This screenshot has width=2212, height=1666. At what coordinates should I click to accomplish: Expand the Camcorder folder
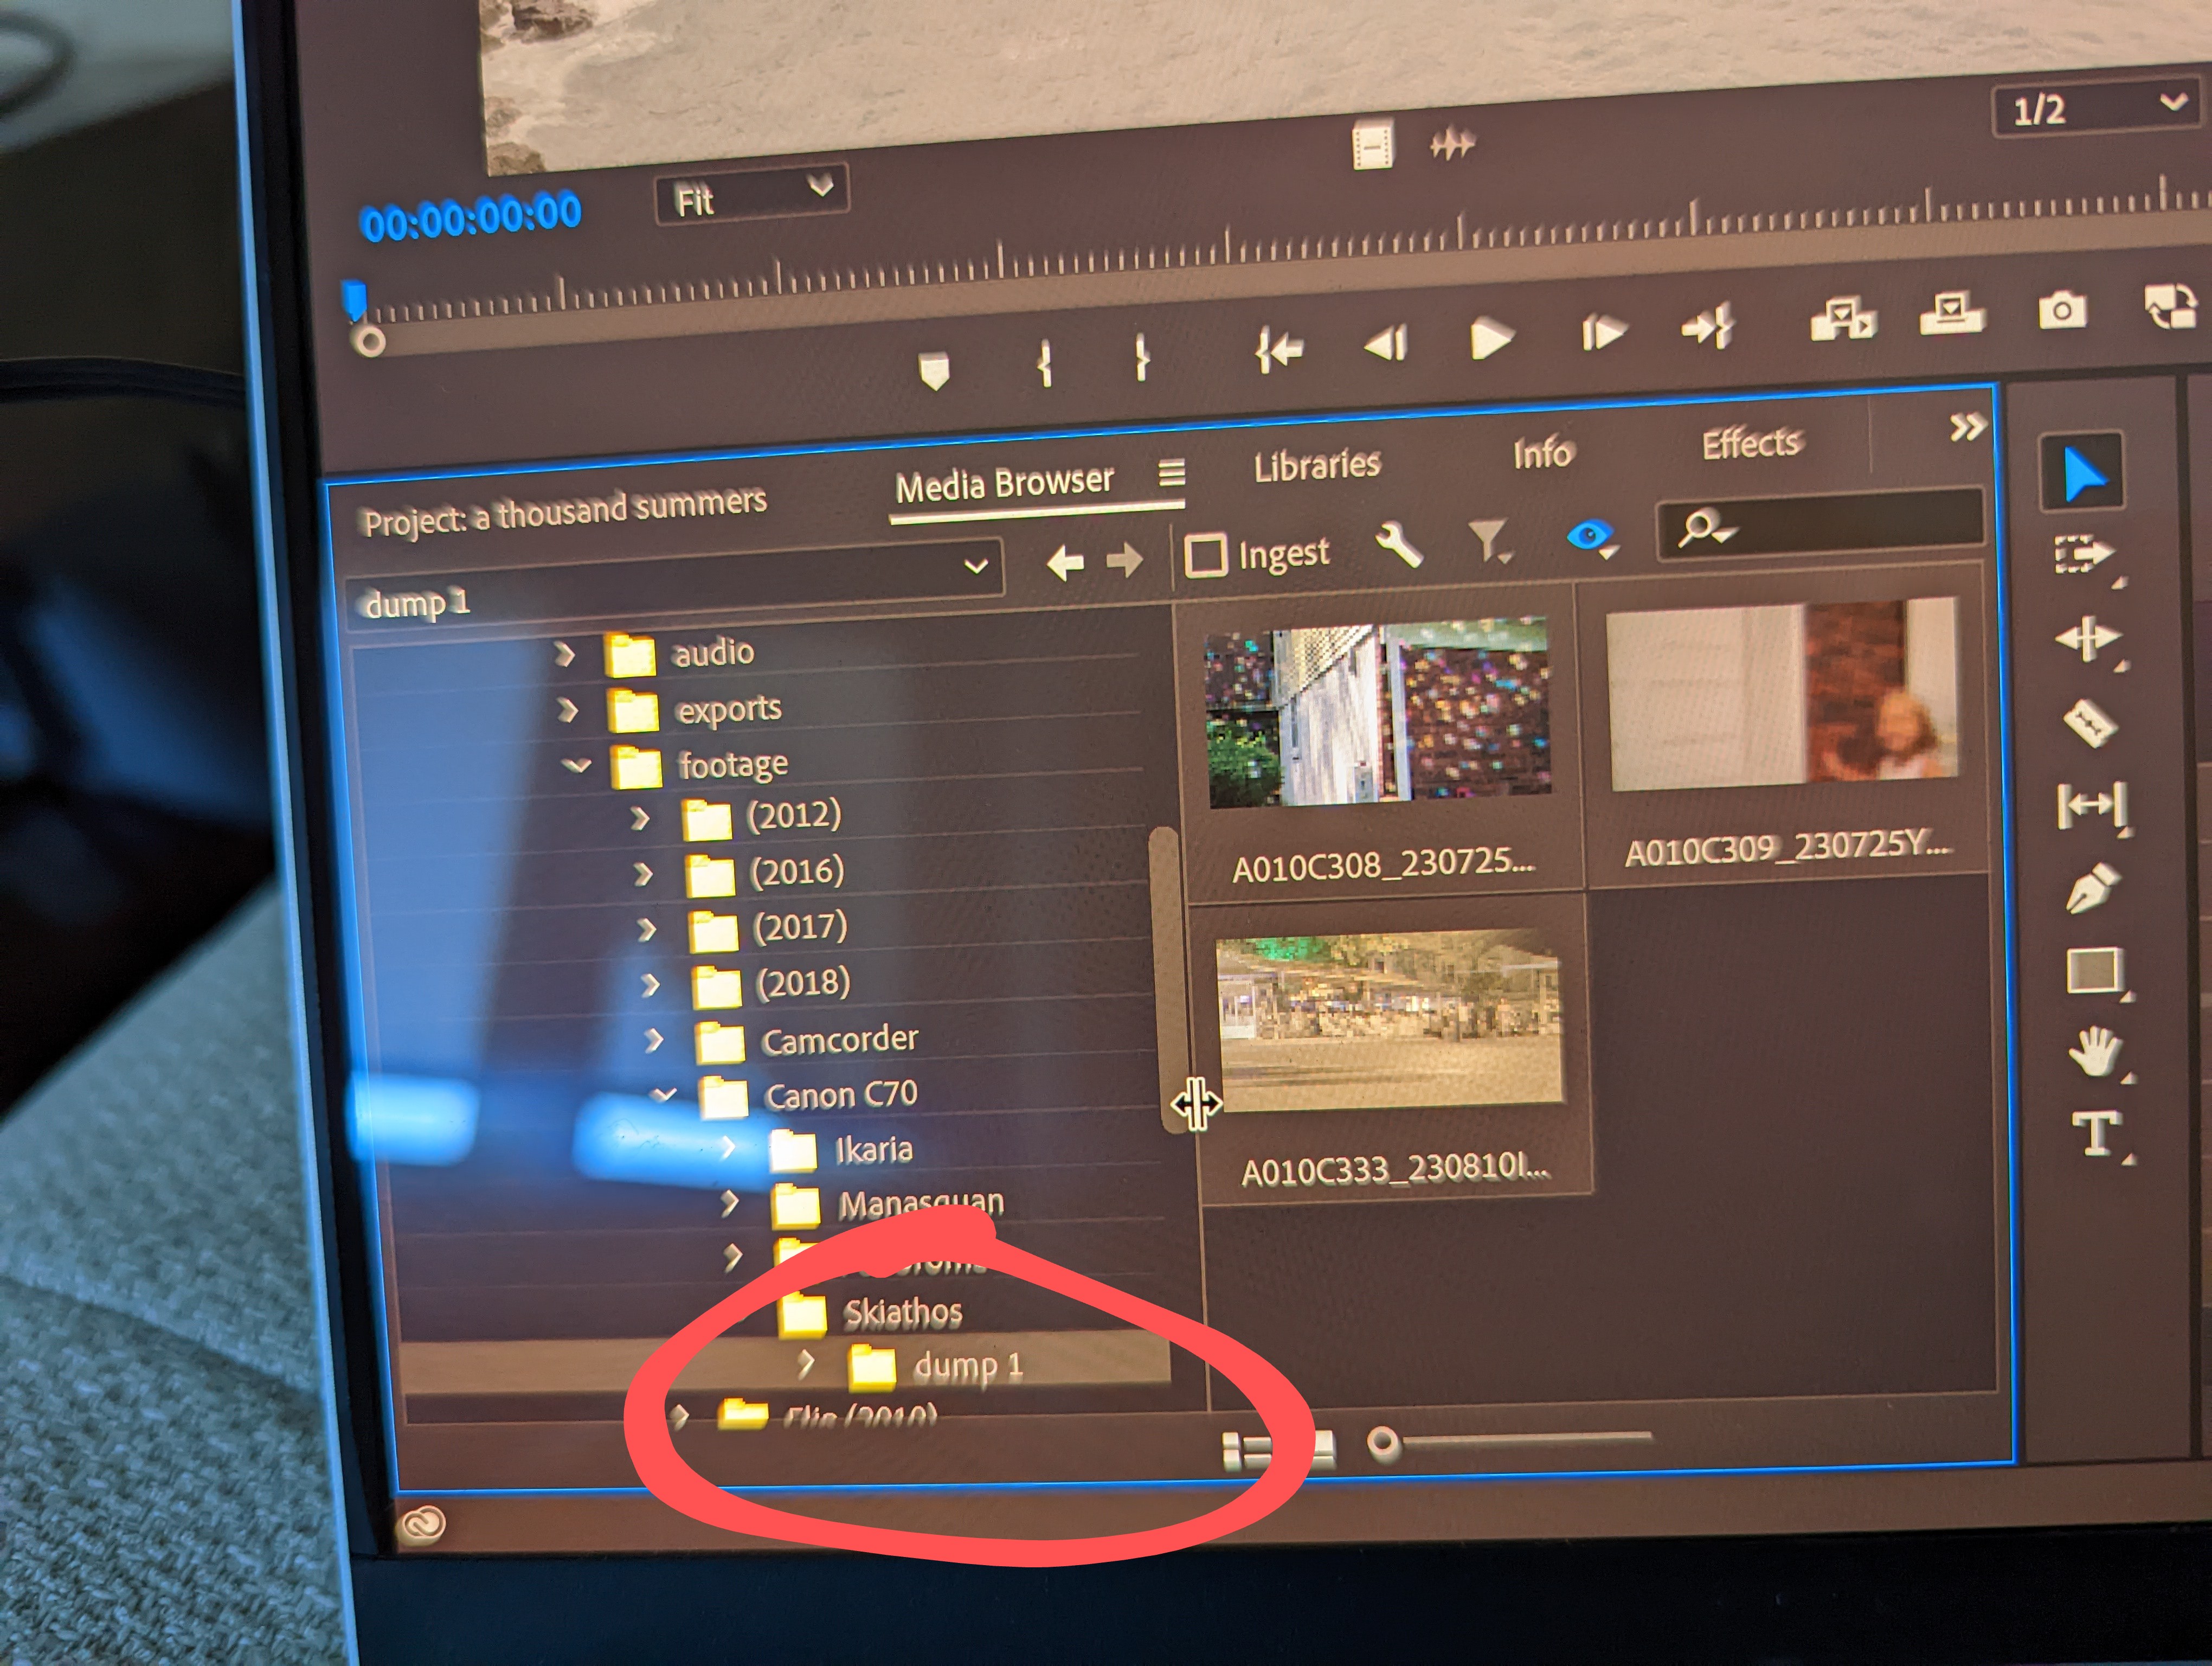coord(653,1041)
